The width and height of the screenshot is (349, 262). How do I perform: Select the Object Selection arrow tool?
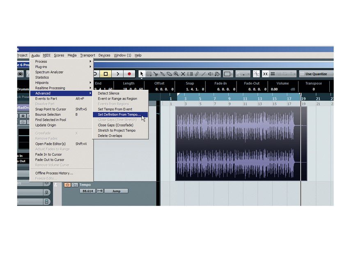(142, 74)
